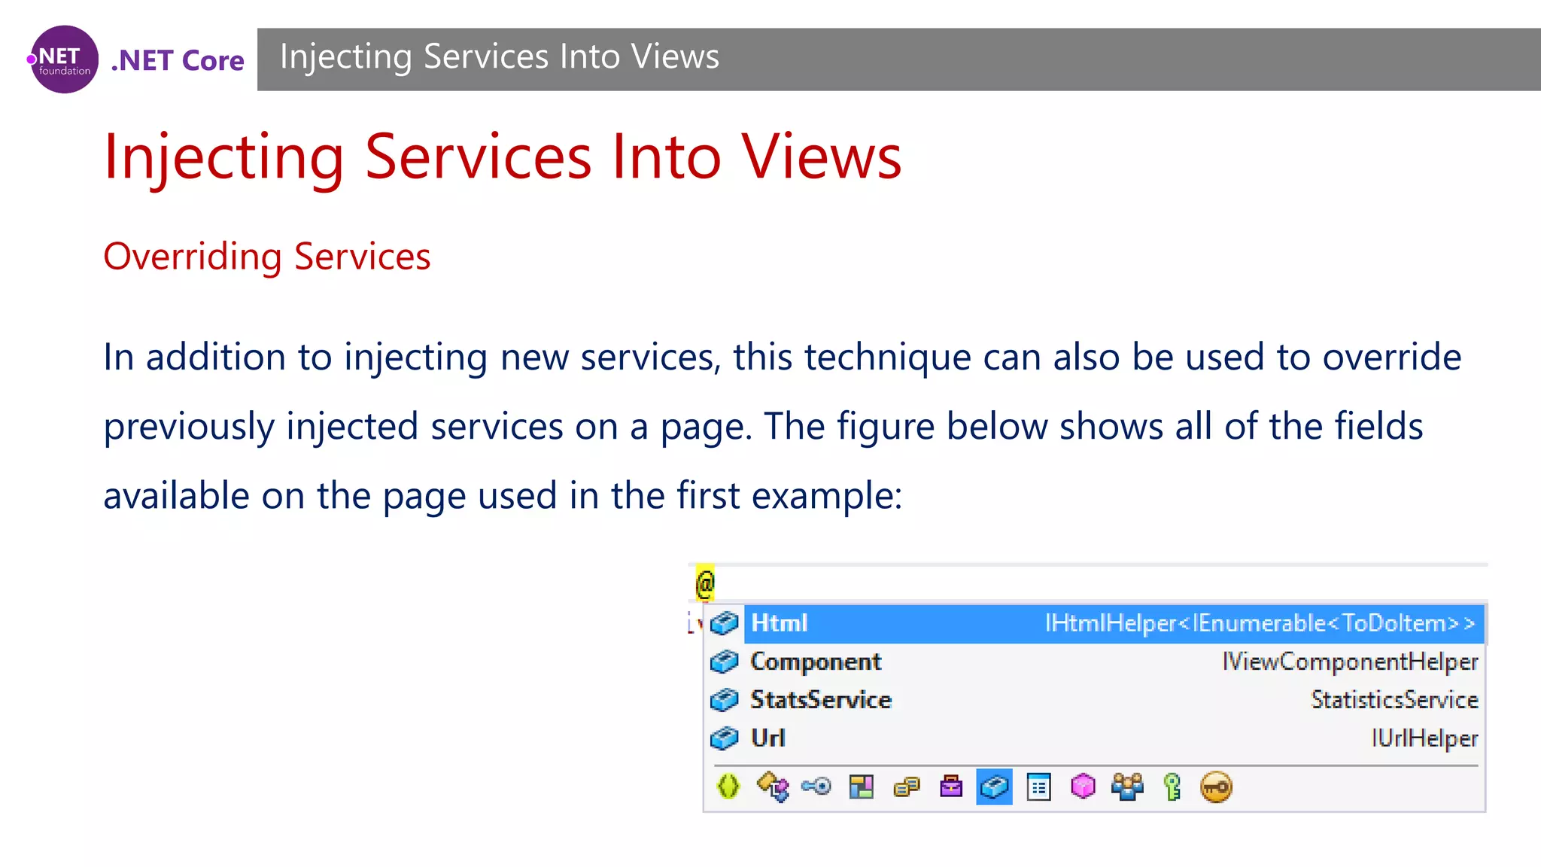Toggle the green key filter icon
The height and width of the screenshot is (867, 1541).
tap(1172, 787)
